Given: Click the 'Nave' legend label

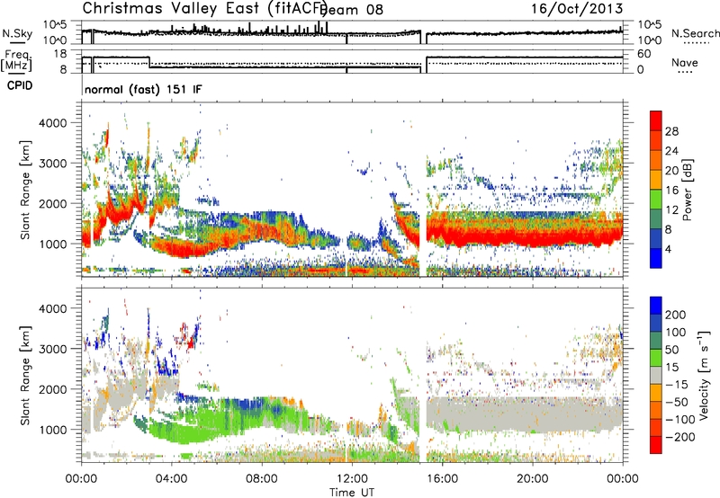Looking at the screenshot, I should [x=685, y=63].
